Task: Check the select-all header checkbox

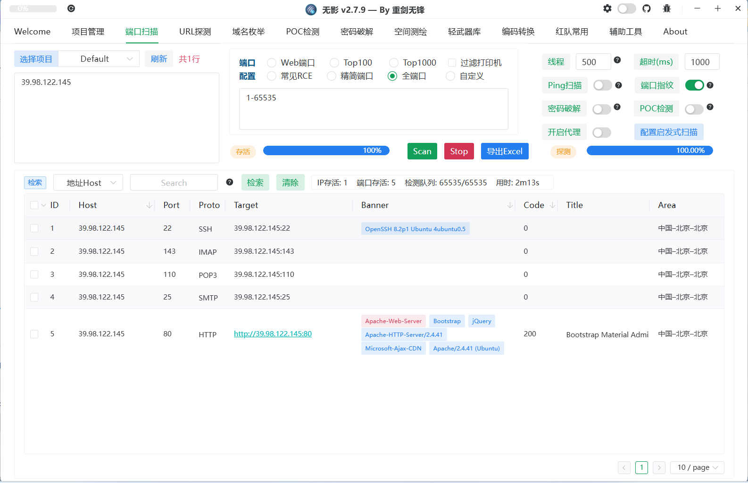Action: [x=34, y=205]
